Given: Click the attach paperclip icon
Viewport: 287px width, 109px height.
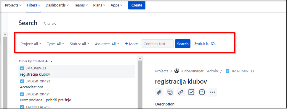Looking at the screenshot, I should click(x=159, y=92).
